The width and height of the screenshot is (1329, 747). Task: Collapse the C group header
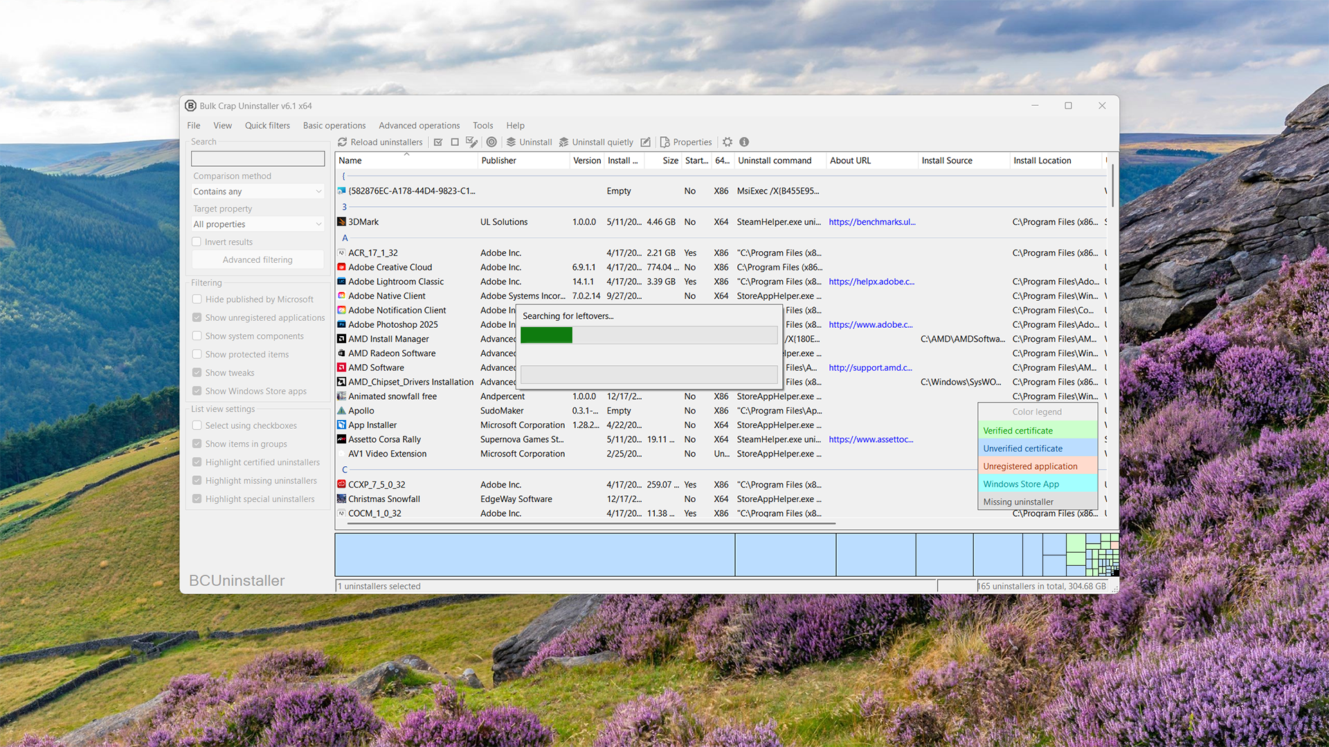[345, 470]
